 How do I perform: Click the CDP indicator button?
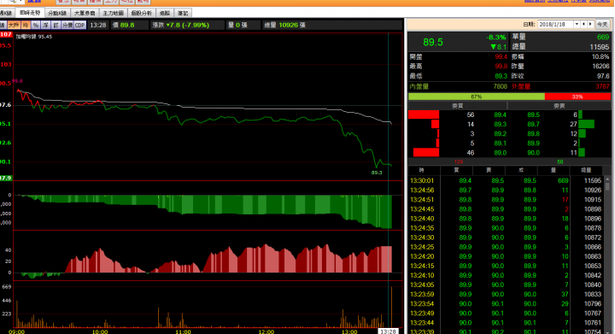80,25
